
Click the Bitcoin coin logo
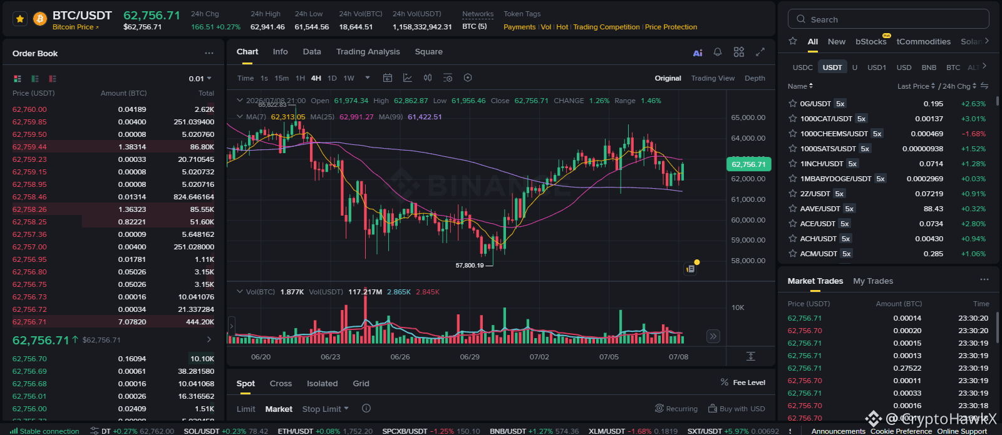[x=40, y=19]
